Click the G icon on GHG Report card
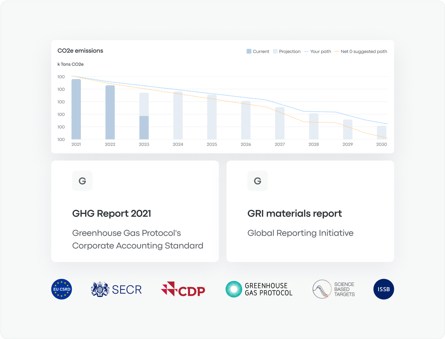The height and width of the screenshot is (339, 445). tap(82, 181)
